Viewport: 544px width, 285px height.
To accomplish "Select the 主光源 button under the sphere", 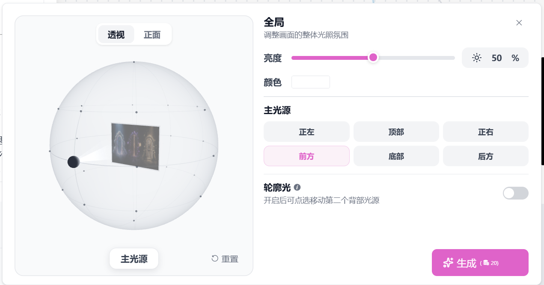I will click(x=134, y=259).
